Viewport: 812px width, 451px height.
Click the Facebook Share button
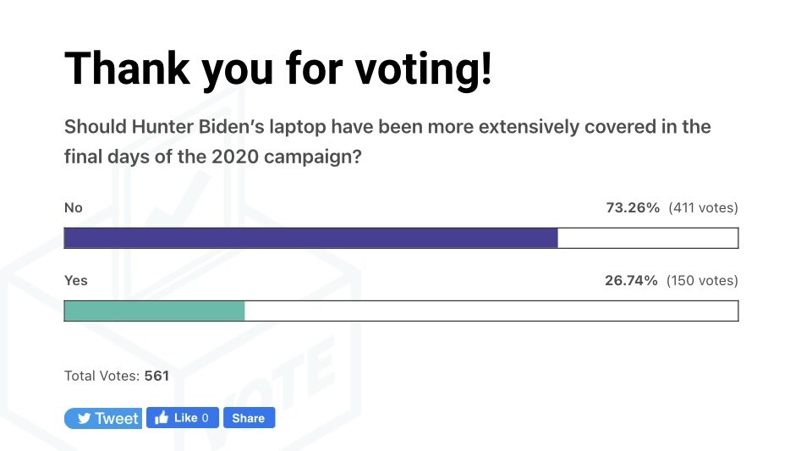(249, 418)
